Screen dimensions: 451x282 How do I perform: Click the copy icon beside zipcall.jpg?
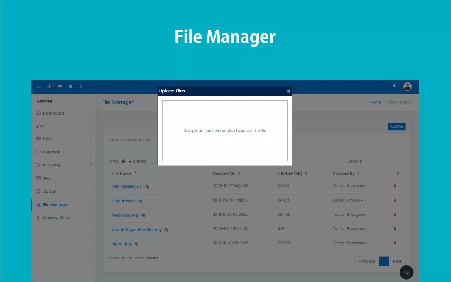click(x=136, y=244)
